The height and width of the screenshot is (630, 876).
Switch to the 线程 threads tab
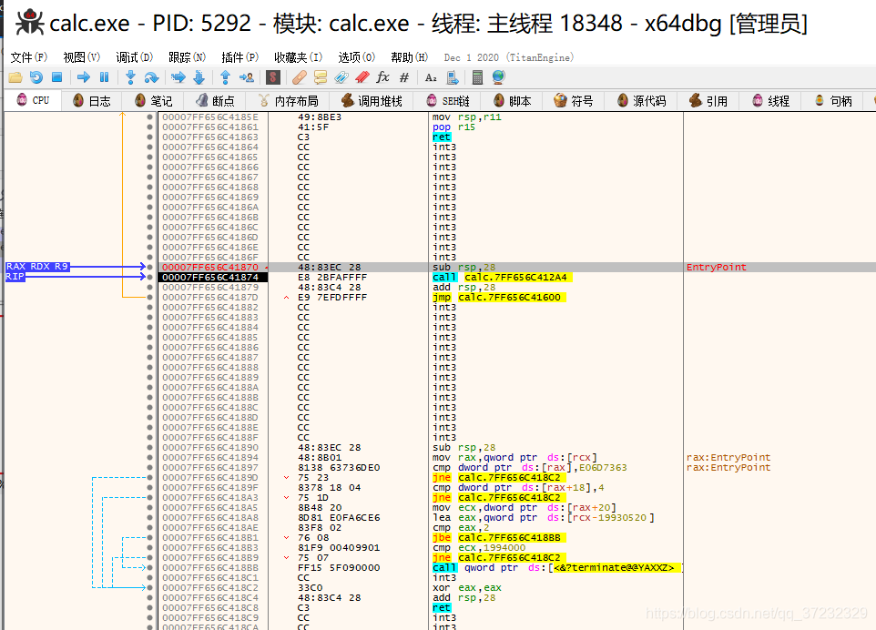click(770, 101)
